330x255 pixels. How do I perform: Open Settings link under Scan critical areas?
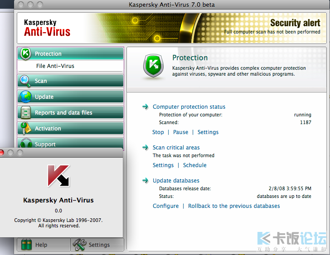[x=163, y=165]
